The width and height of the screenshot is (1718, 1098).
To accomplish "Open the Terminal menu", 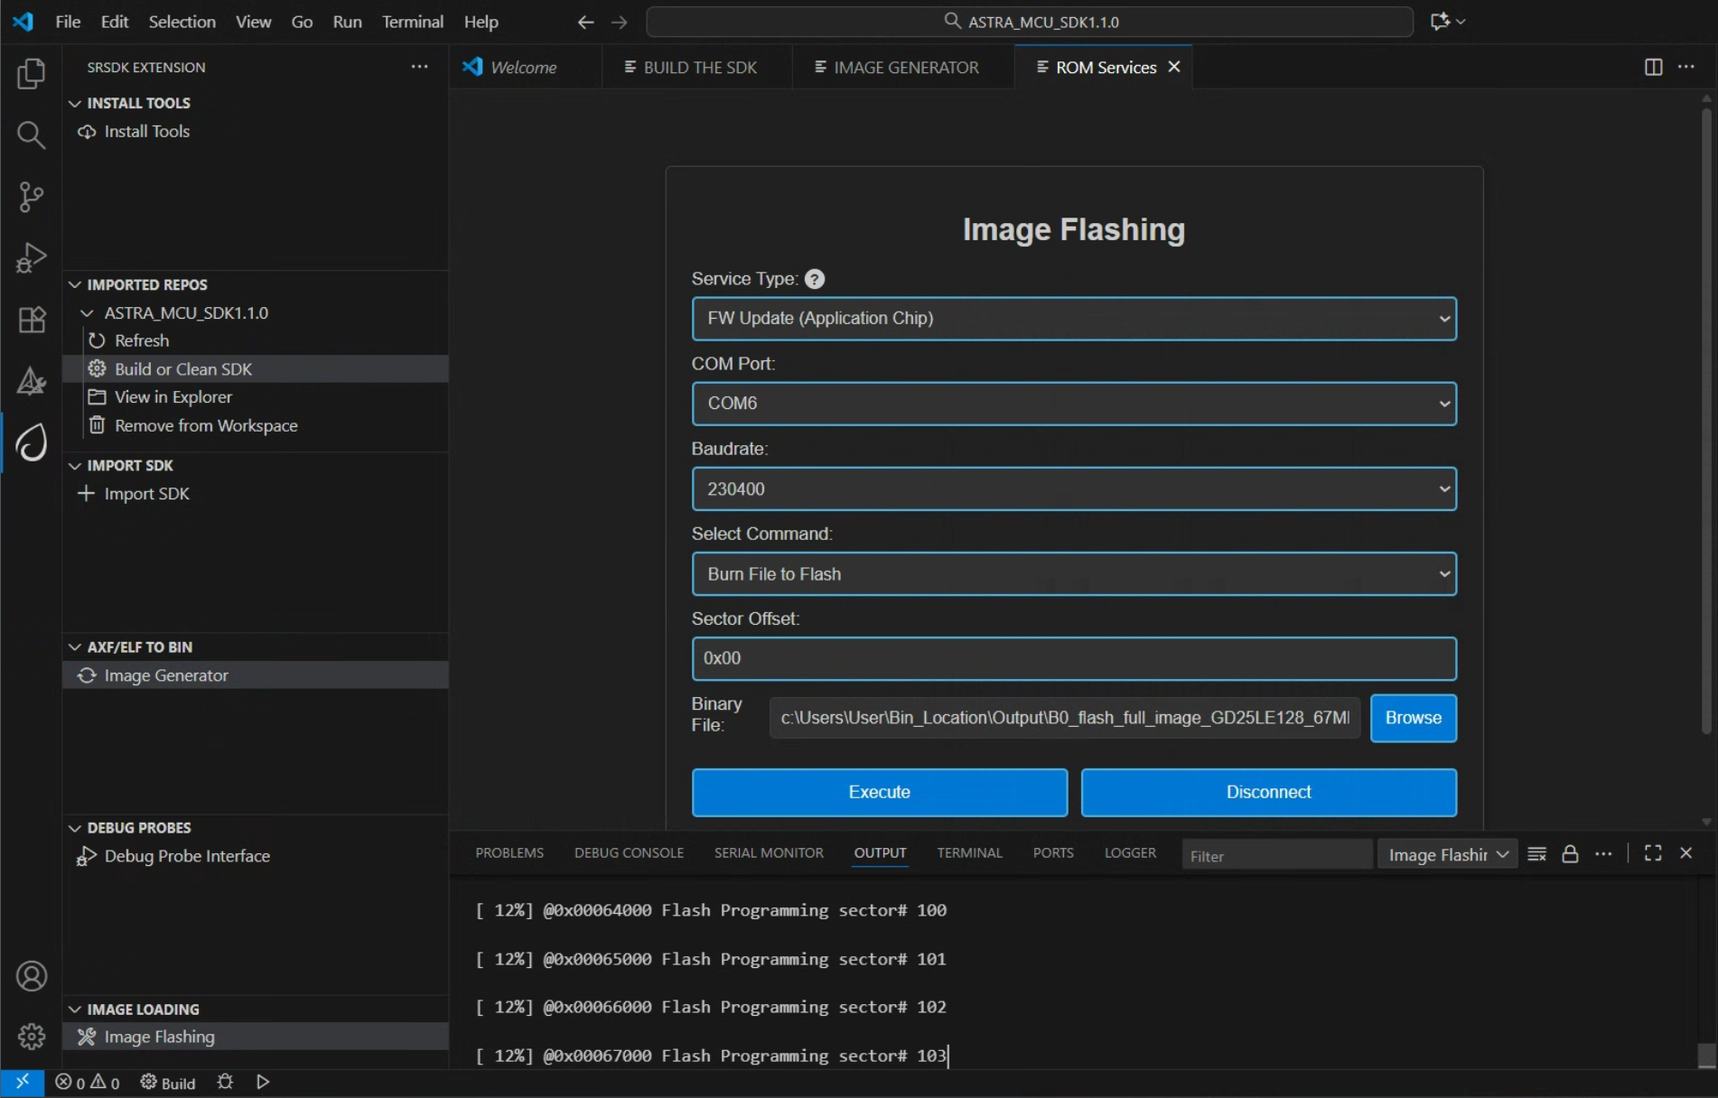I will 412,22.
